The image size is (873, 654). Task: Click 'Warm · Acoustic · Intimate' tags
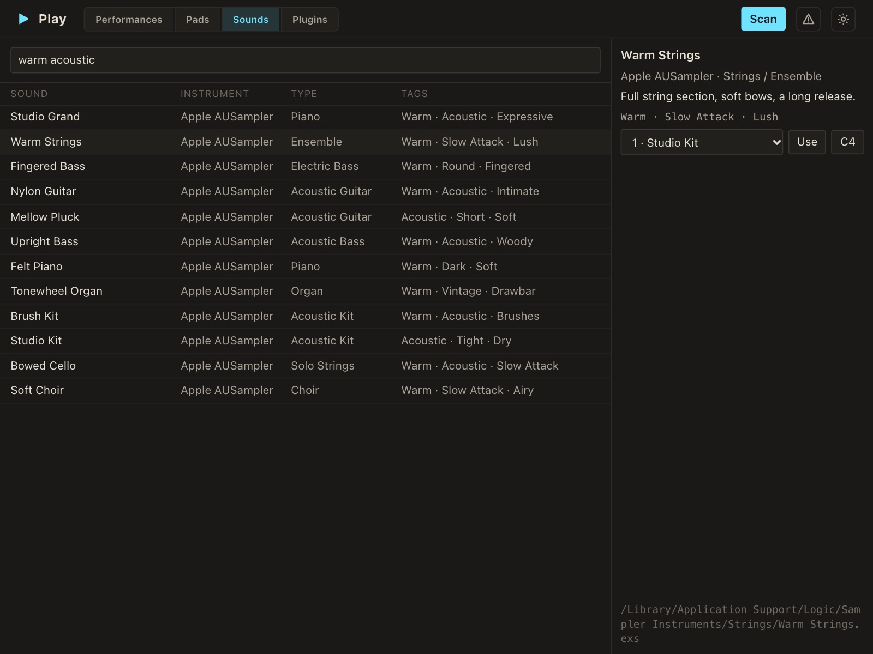[470, 191]
